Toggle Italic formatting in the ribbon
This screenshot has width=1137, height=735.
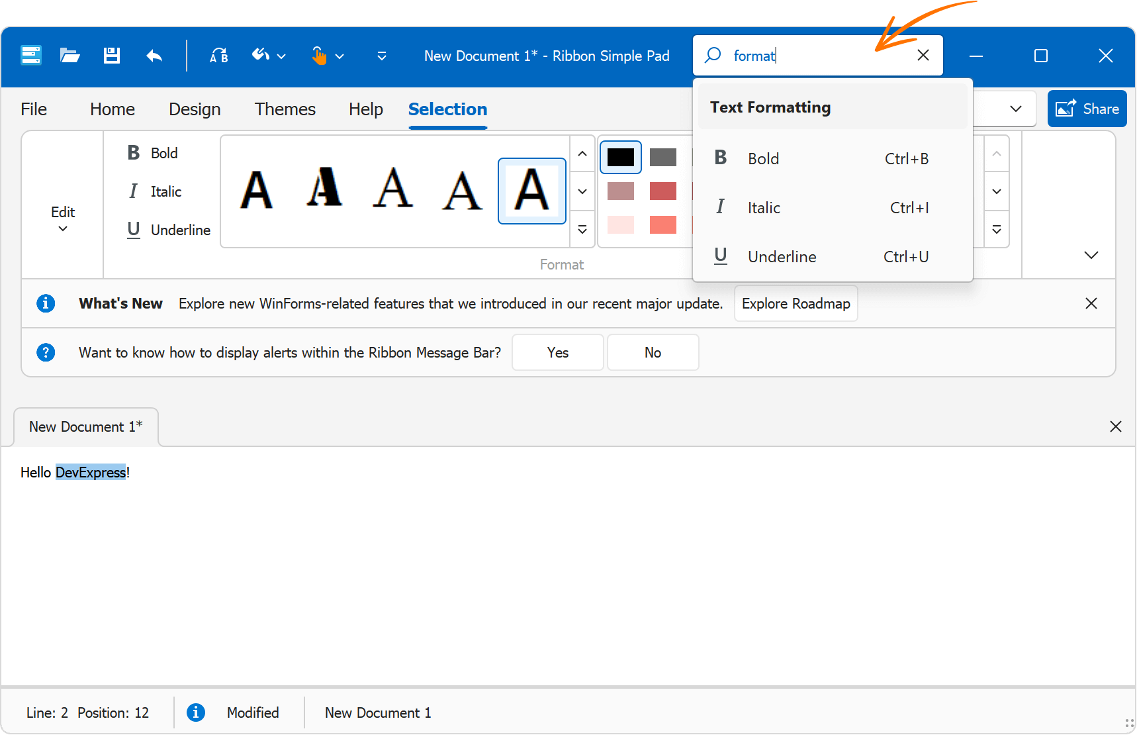click(156, 191)
